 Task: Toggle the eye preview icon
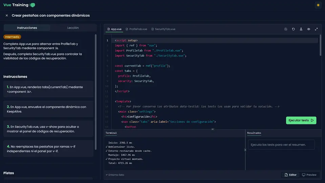[309, 29]
